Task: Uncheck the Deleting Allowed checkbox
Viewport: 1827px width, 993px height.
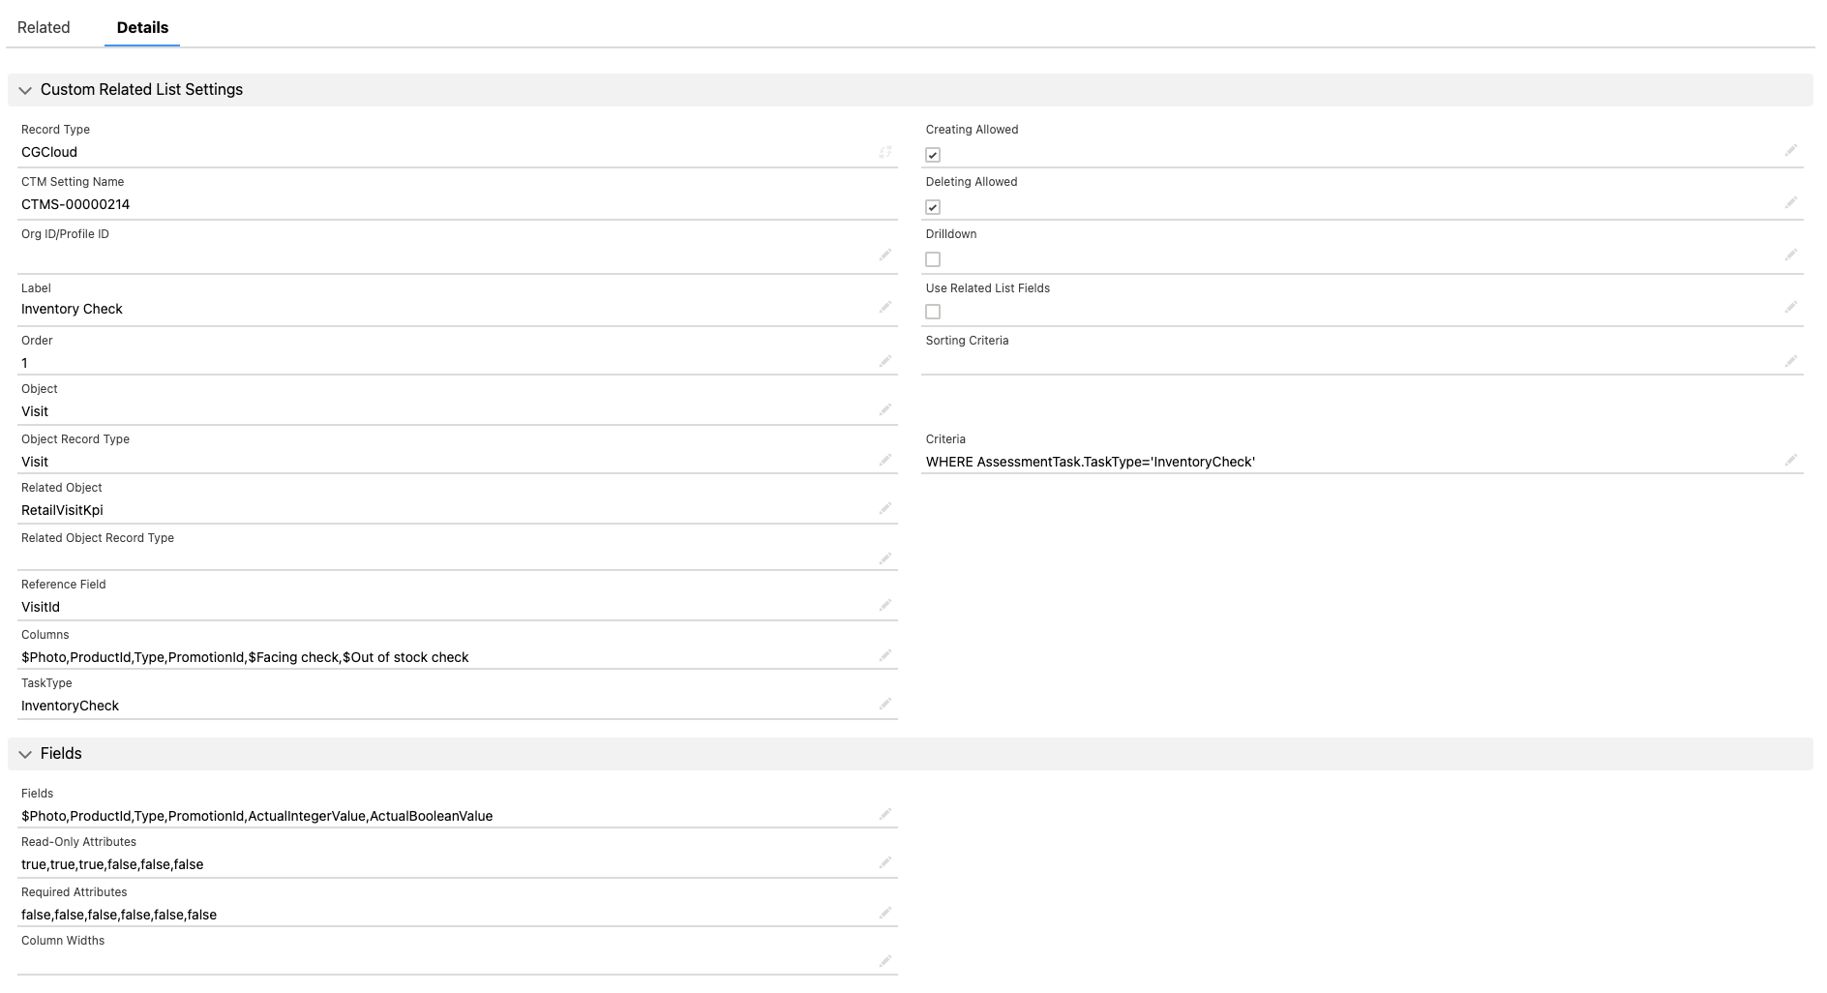Action: pos(933,205)
